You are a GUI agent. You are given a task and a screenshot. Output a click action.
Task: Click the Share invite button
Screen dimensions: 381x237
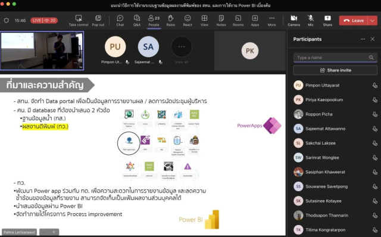pyautogui.click(x=335, y=70)
